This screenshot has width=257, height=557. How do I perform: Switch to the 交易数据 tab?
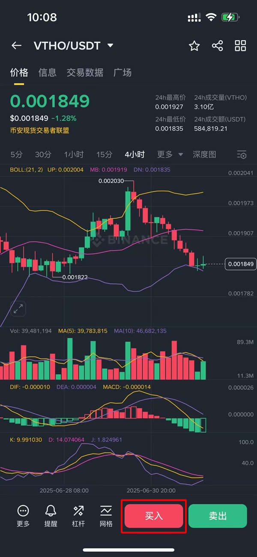85,73
